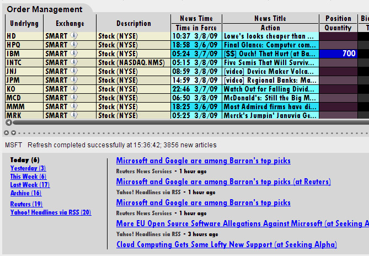Click the info icon in the INTC row

[x=74, y=62]
